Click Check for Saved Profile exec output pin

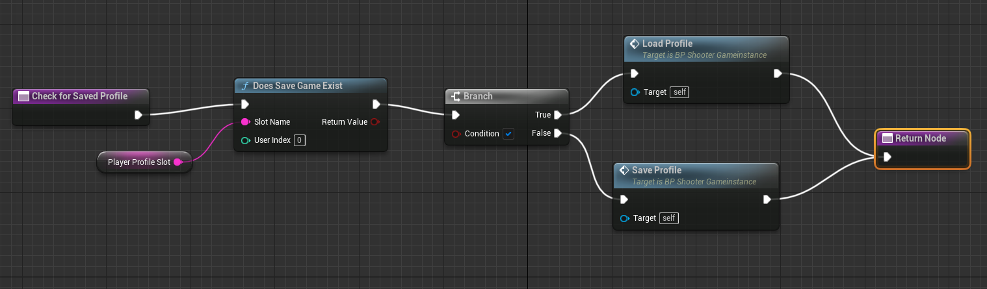tap(138, 115)
